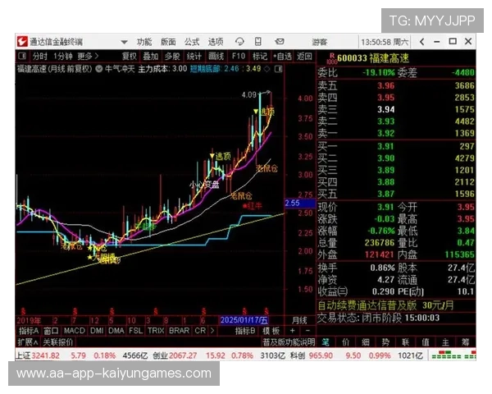Select the 细 detail tab

pyautogui.click(x=366, y=342)
